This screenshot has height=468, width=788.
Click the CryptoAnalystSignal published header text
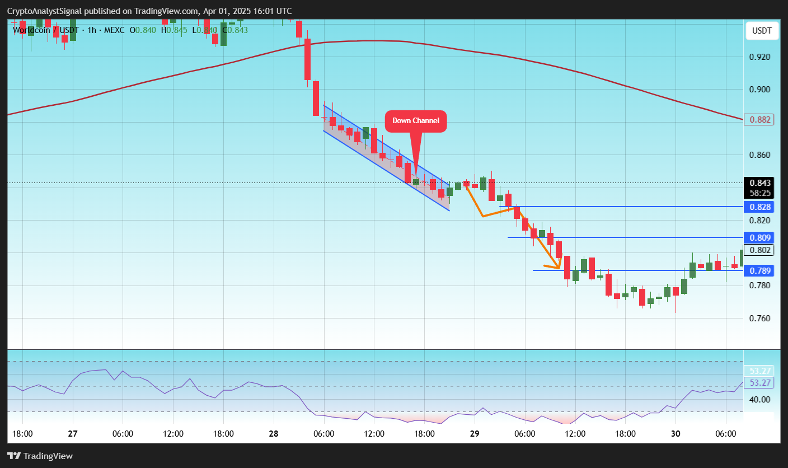150,11
